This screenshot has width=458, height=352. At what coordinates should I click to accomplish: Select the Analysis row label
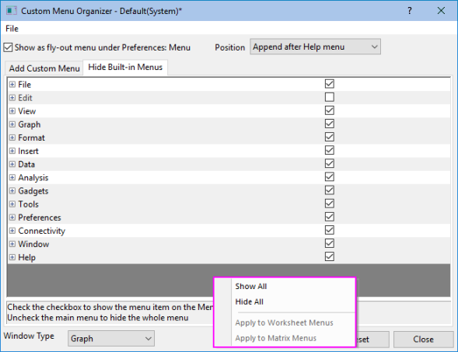pyautogui.click(x=33, y=178)
